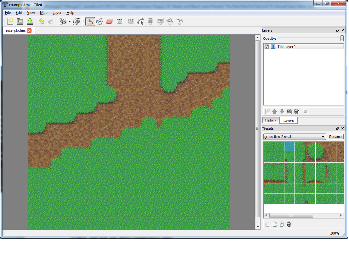
Task: Activate the Eraser tool
Action: click(x=109, y=21)
